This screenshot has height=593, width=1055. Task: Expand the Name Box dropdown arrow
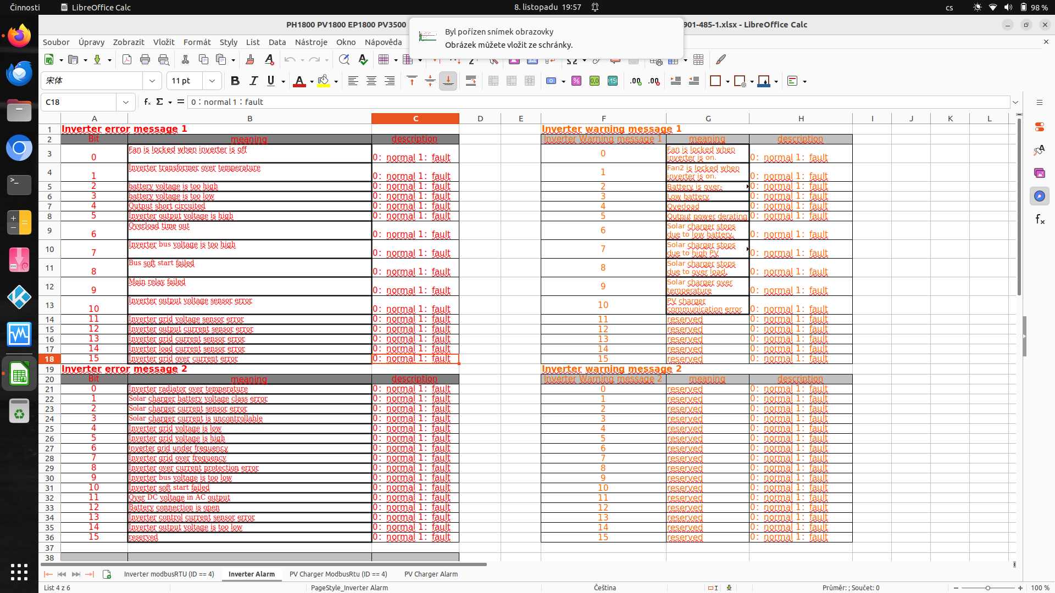(126, 102)
